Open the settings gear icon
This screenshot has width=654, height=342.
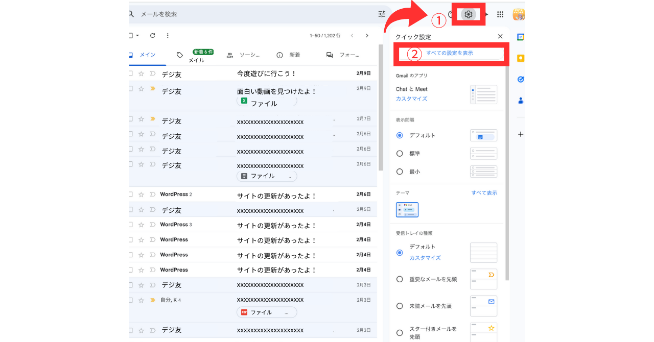468,14
